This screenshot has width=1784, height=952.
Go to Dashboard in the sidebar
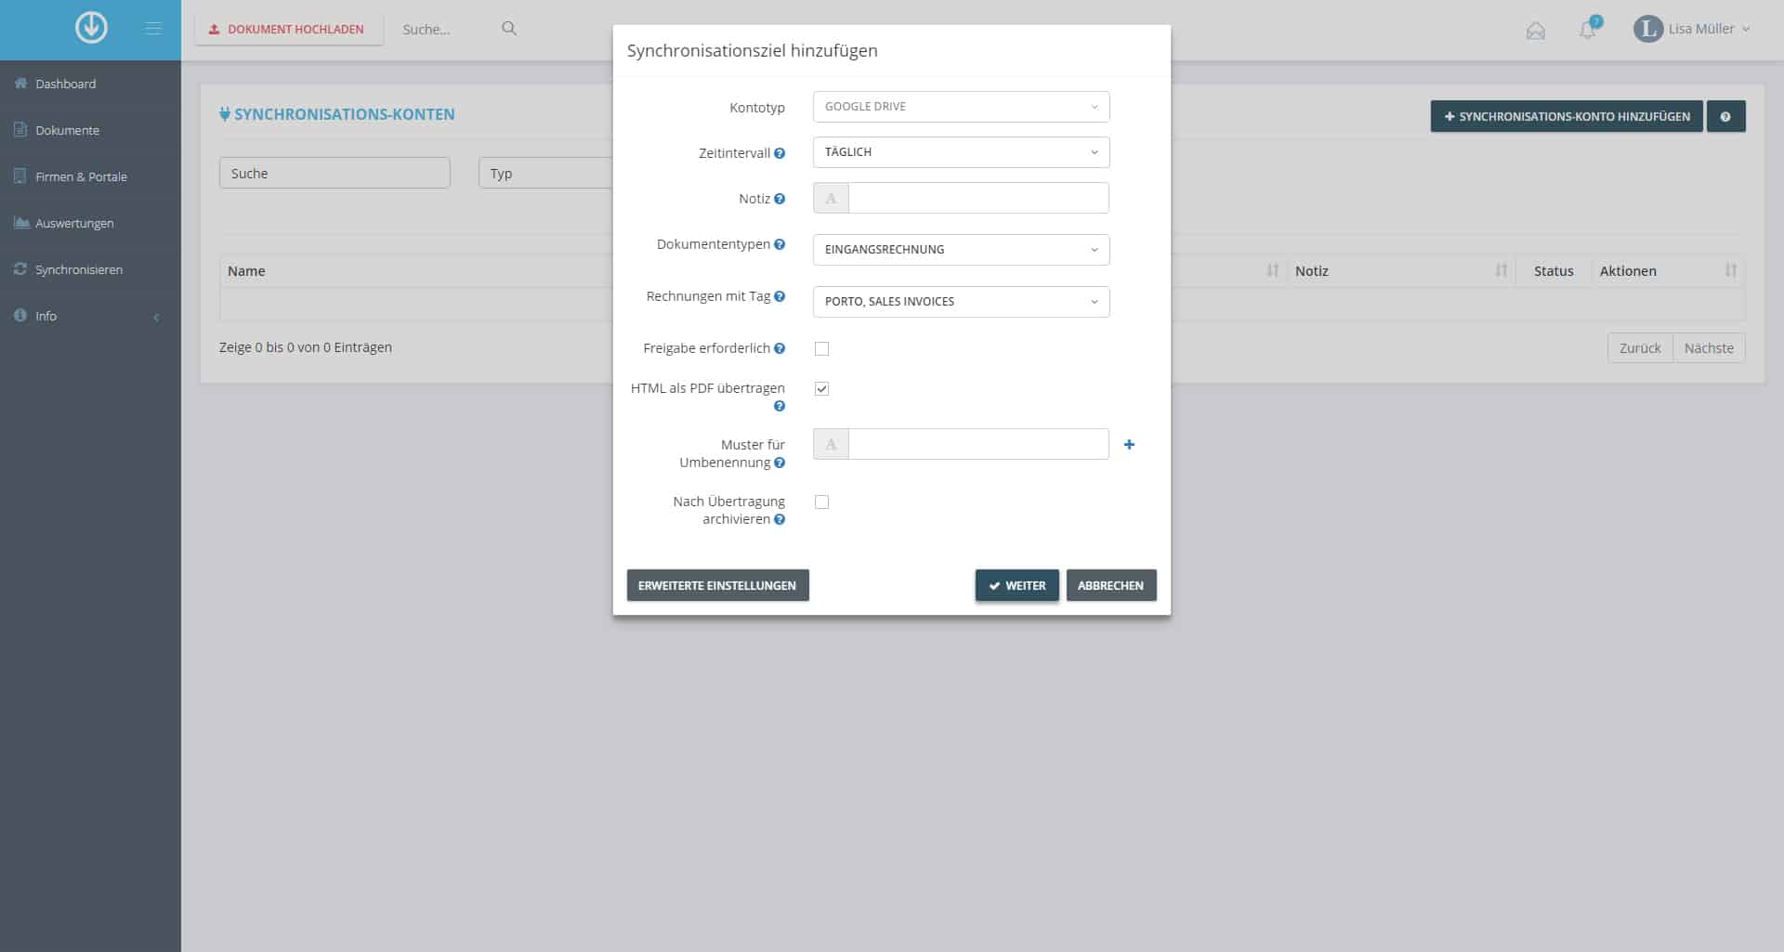[x=90, y=84]
